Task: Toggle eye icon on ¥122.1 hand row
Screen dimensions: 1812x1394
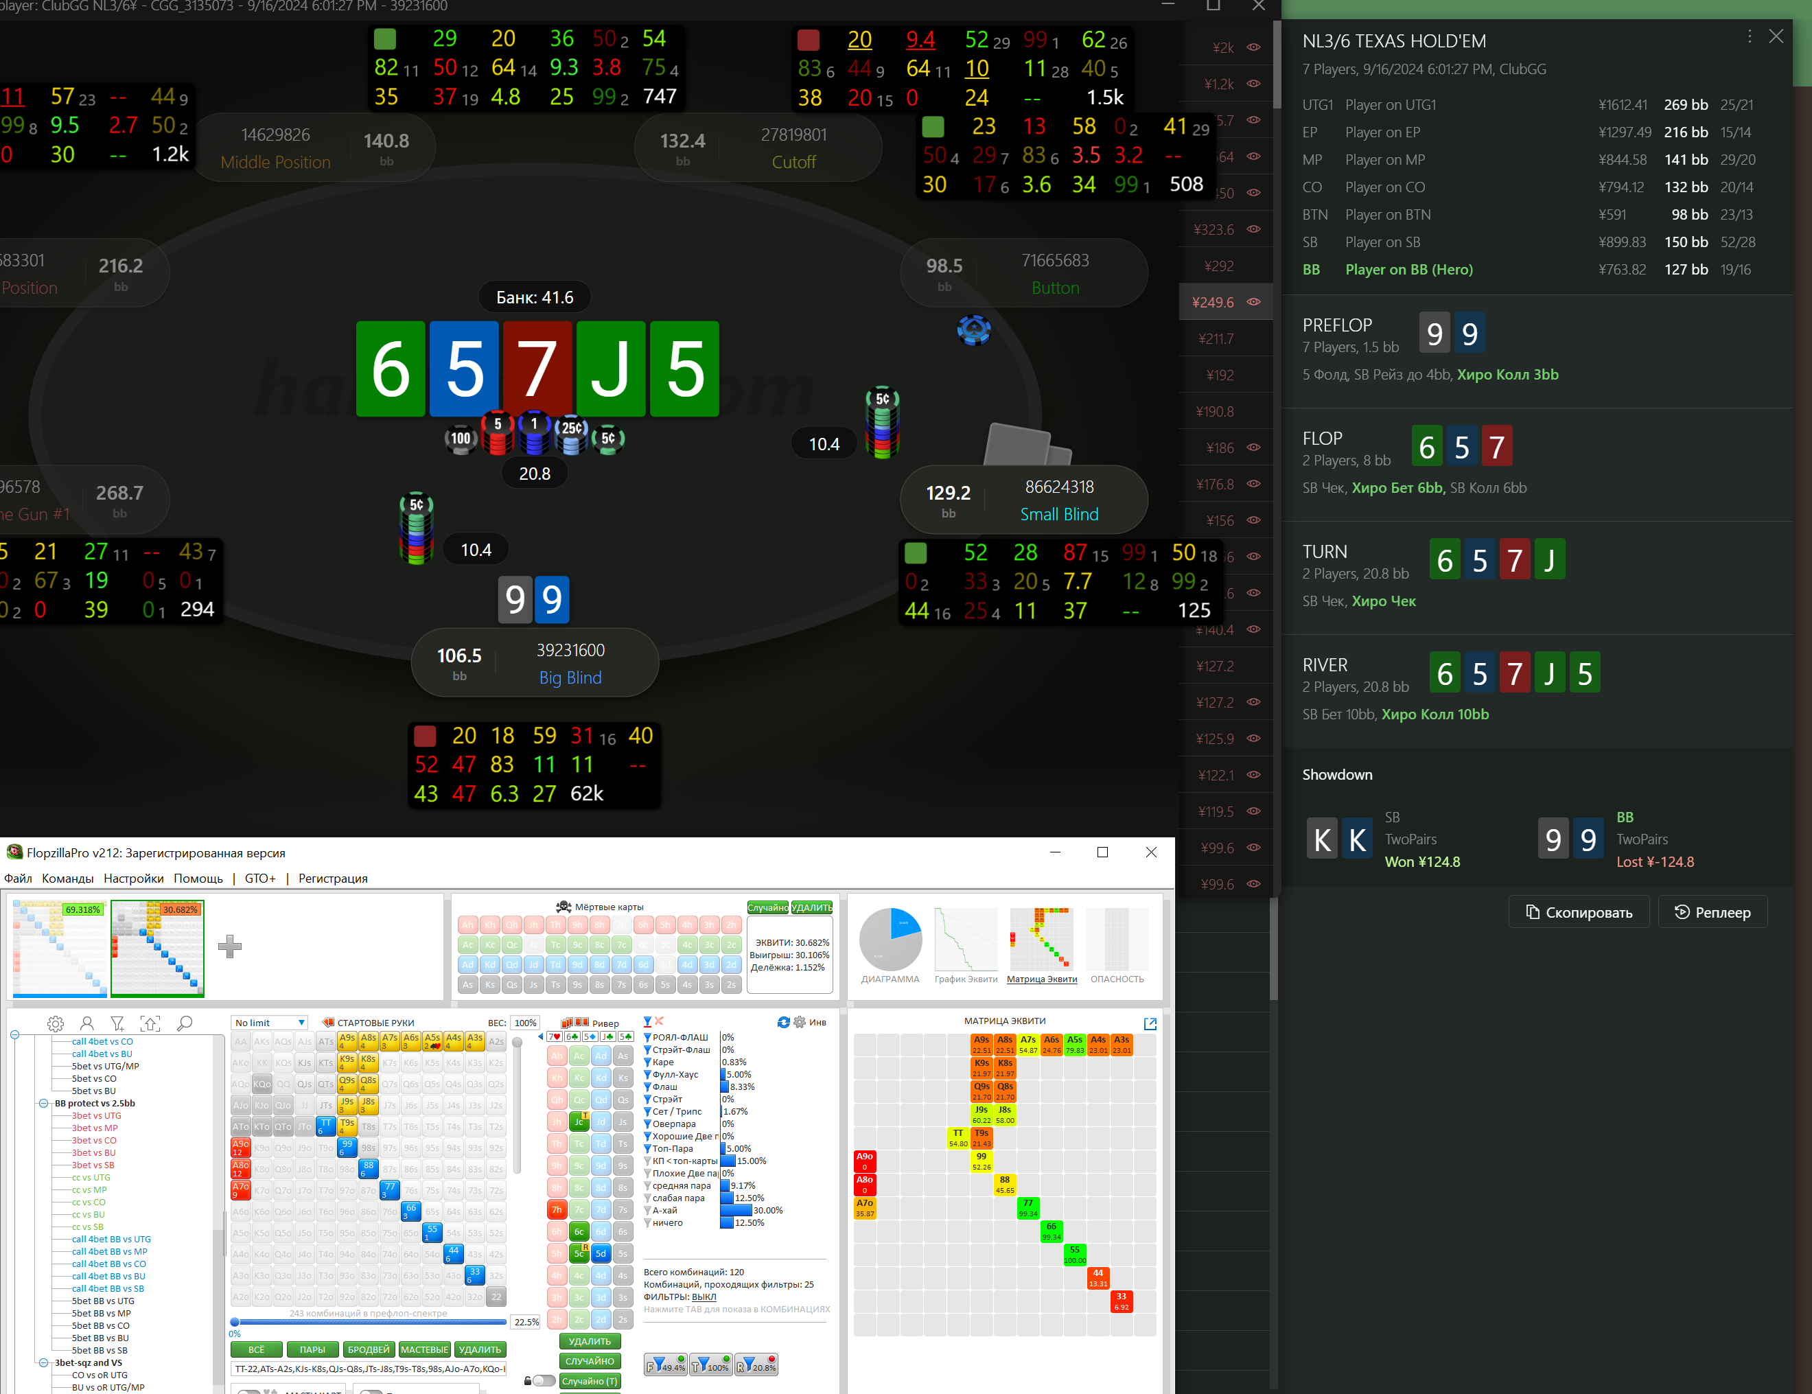Action: [x=1253, y=775]
